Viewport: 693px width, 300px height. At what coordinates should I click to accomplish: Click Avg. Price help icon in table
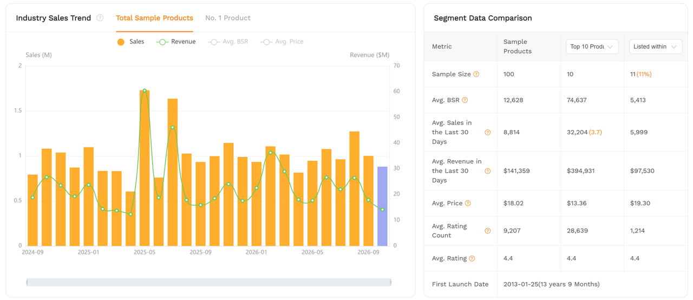point(468,204)
